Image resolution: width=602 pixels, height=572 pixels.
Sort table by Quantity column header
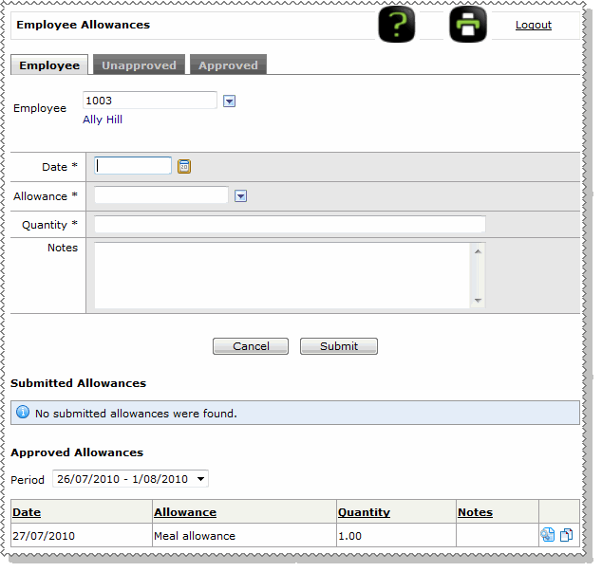(364, 512)
